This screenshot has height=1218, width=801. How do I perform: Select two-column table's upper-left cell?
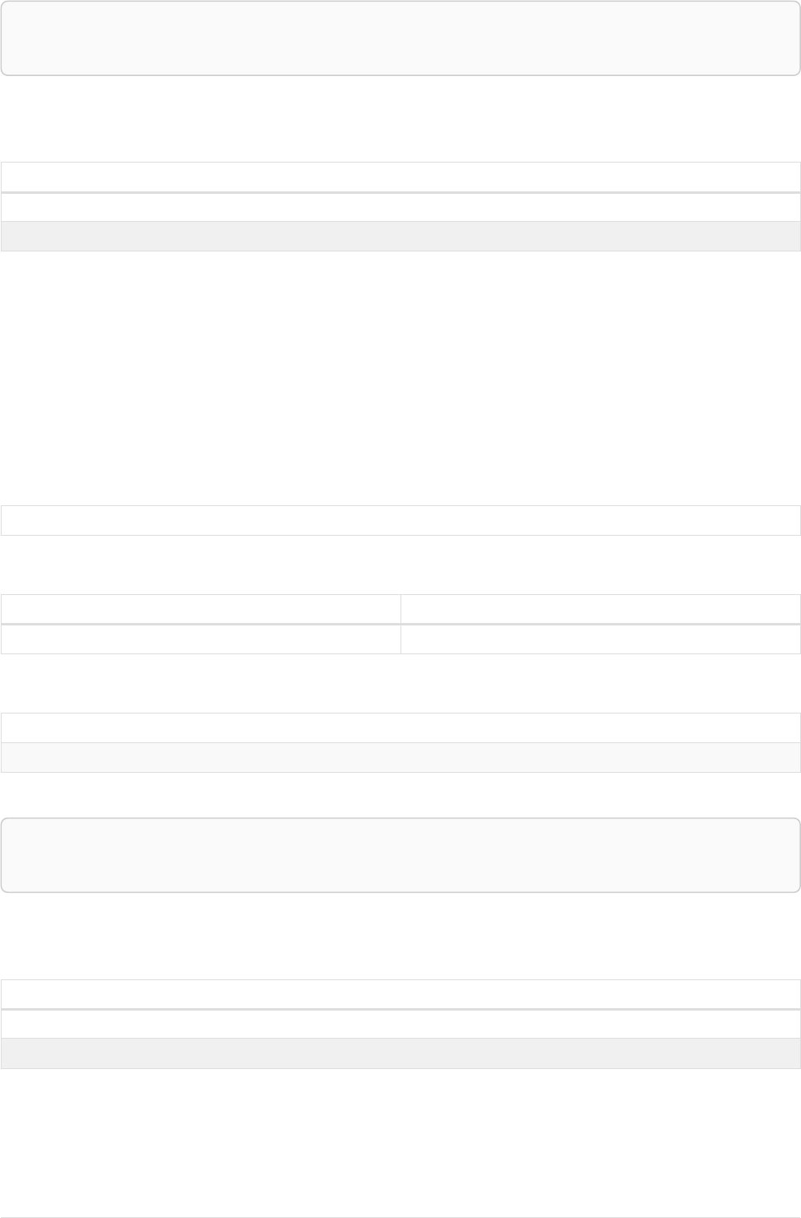[x=200, y=609]
